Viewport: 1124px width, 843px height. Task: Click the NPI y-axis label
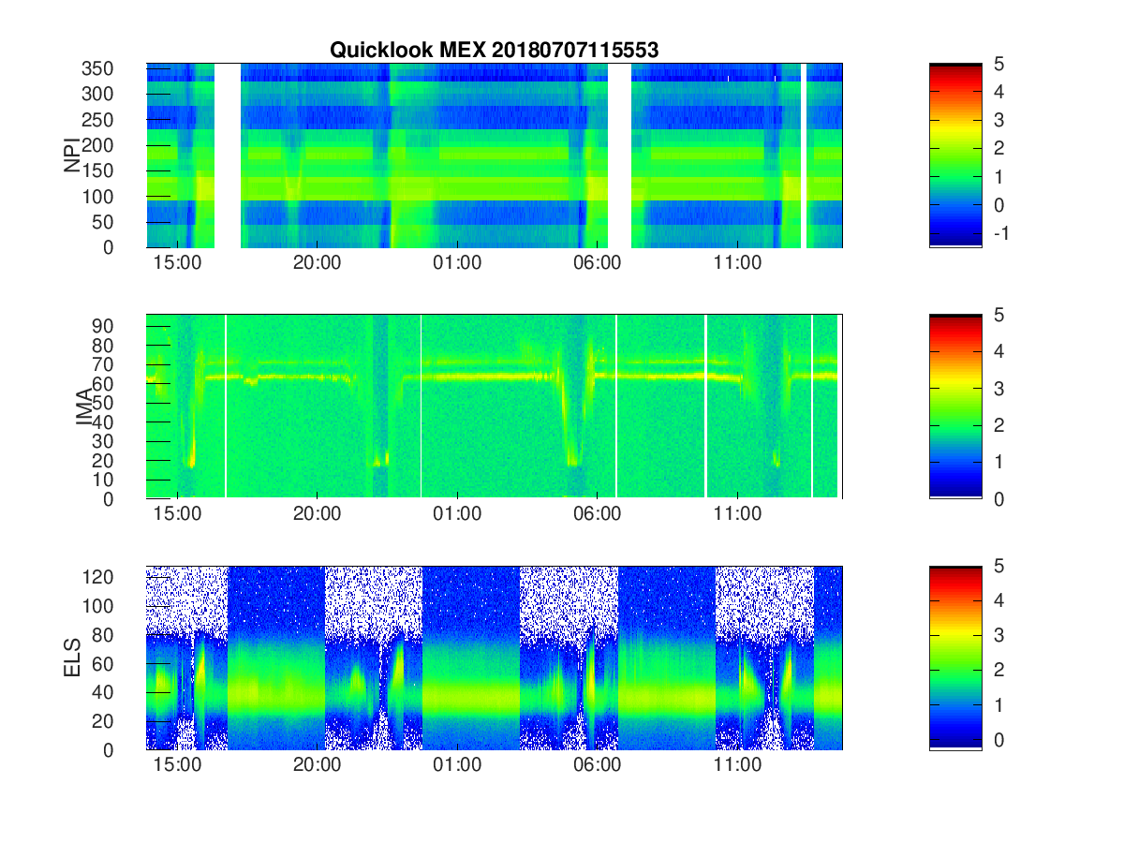(72, 155)
